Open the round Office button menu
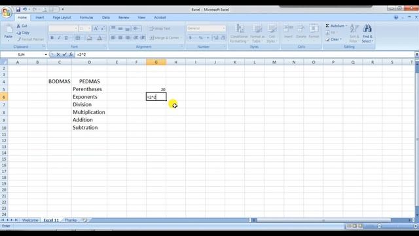Screen dimensions: 419x236 click(7, 12)
